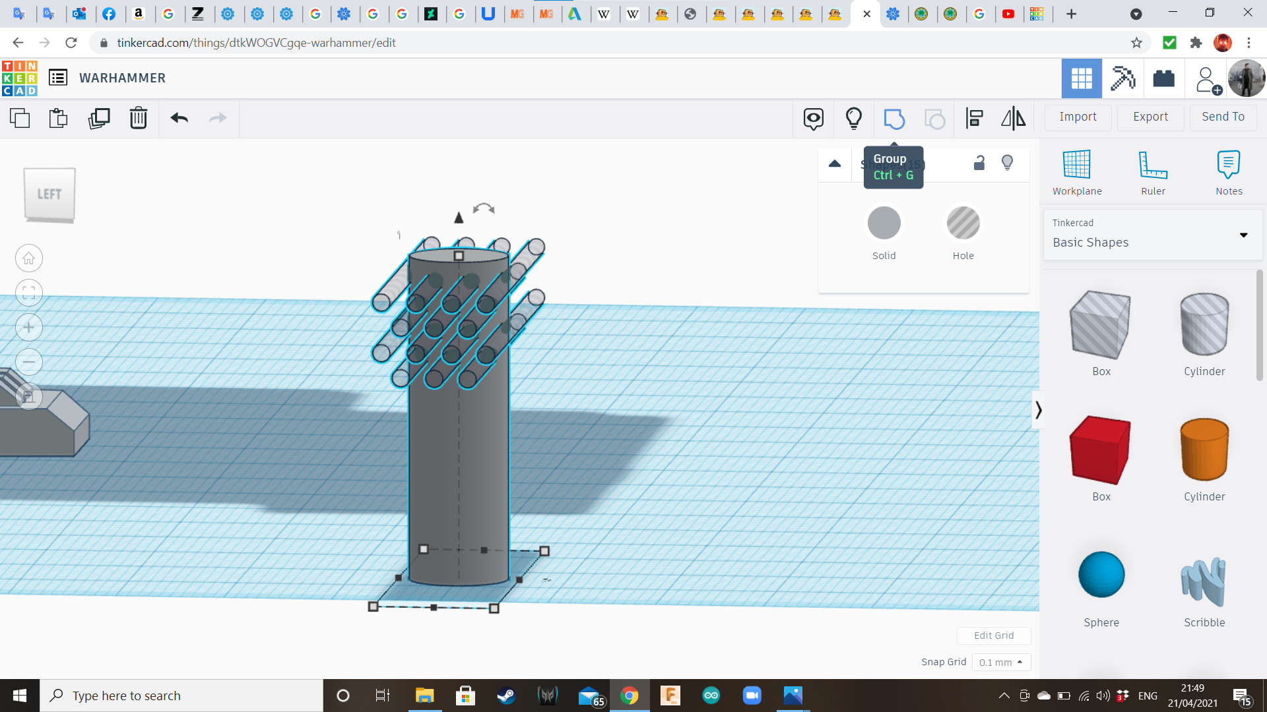Open Snap Grid 0.1 mm dropdown
1267x712 pixels.
pyautogui.click(x=1000, y=662)
